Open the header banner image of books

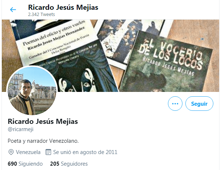click(x=110, y=56)
